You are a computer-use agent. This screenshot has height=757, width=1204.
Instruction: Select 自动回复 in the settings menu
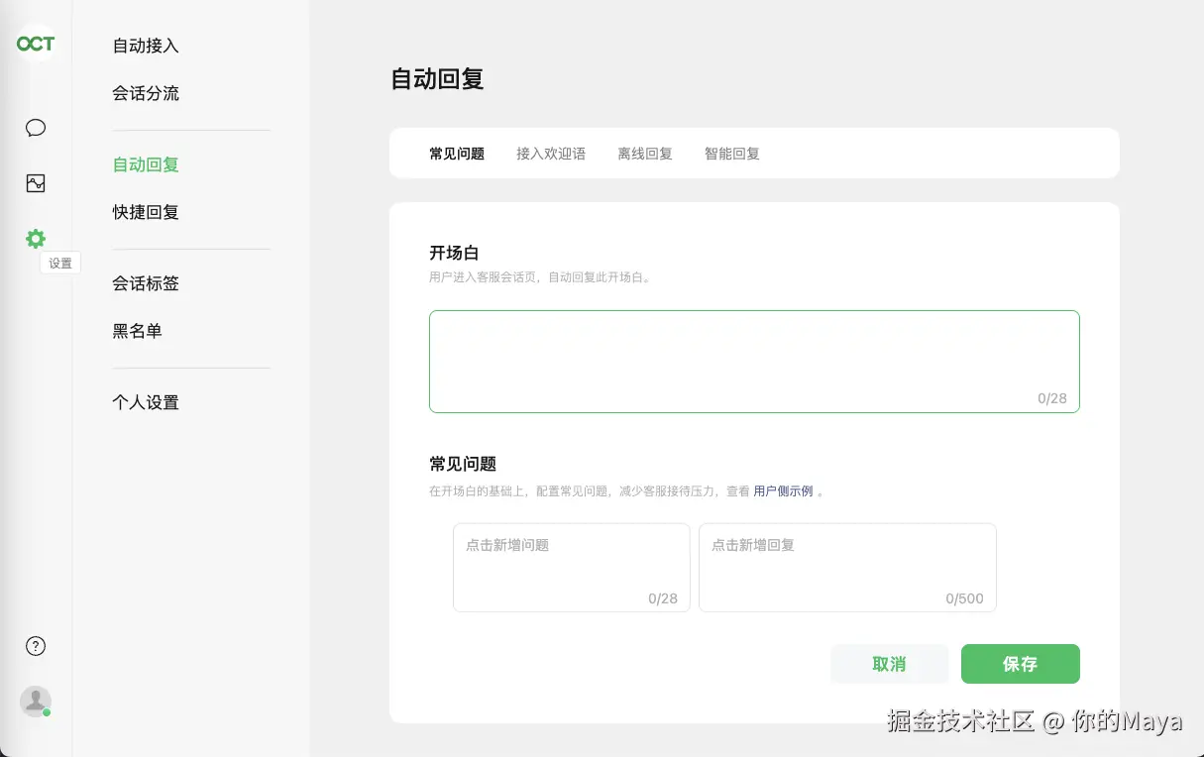pos(146,164)
